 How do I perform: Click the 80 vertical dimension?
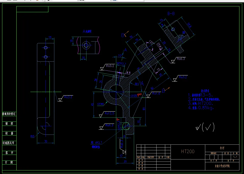[x=144, y=109]
